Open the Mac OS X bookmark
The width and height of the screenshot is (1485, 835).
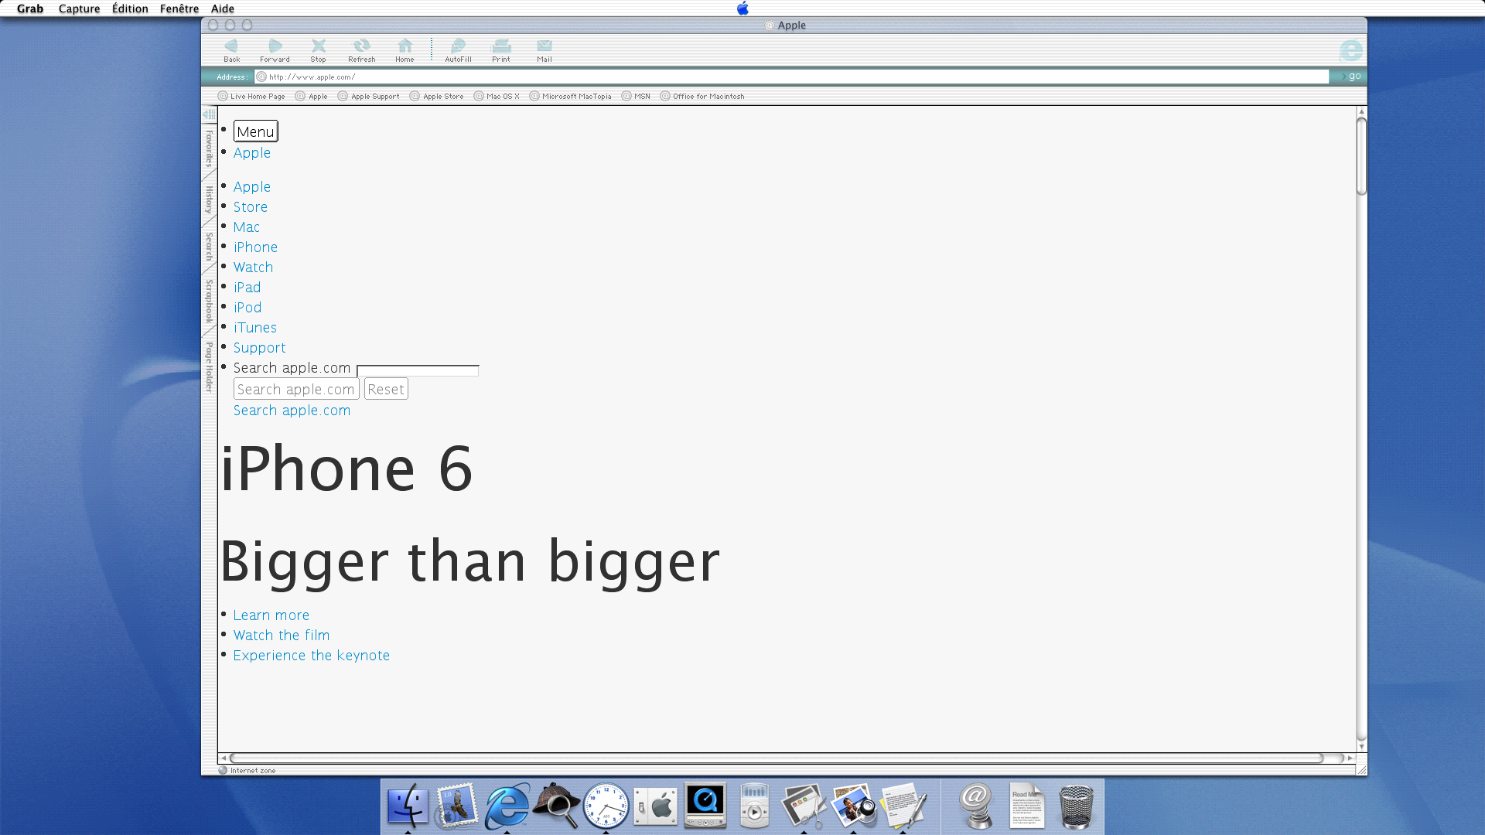tap(497, 97)
